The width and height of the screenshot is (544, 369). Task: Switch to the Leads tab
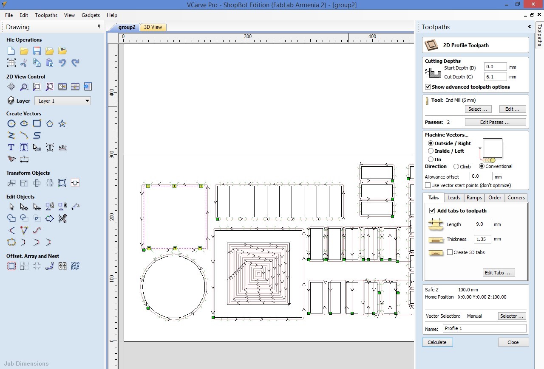pos(453,198)
